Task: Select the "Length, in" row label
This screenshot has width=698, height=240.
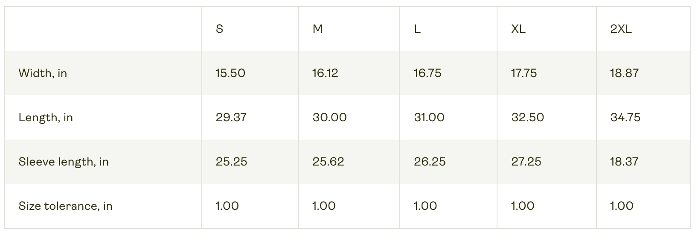Action: [x=46, y=117]
